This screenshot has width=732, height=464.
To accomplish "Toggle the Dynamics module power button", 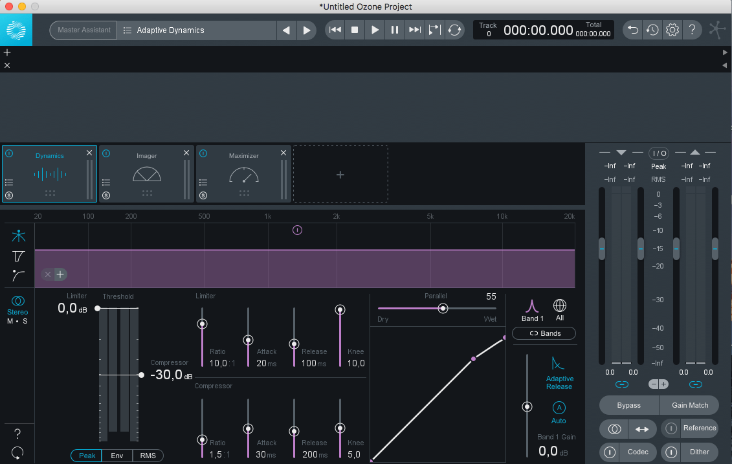I will point(9,154).
